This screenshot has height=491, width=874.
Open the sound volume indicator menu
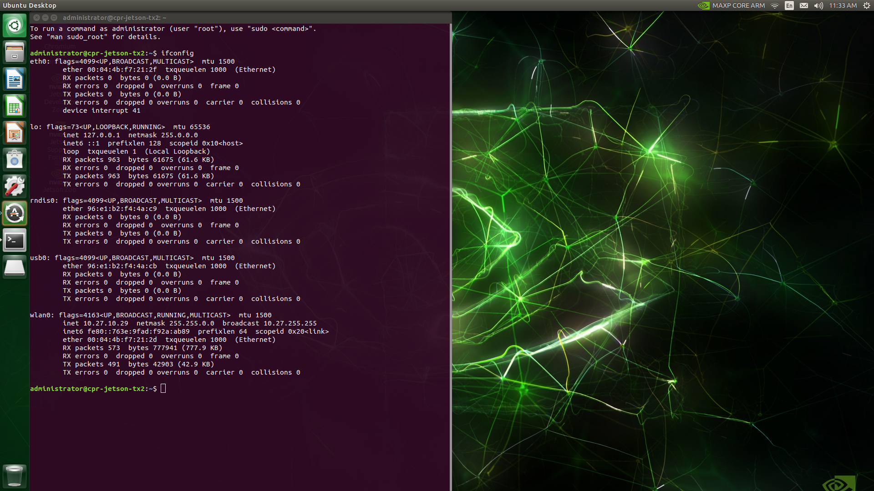(x=818, y=5)
